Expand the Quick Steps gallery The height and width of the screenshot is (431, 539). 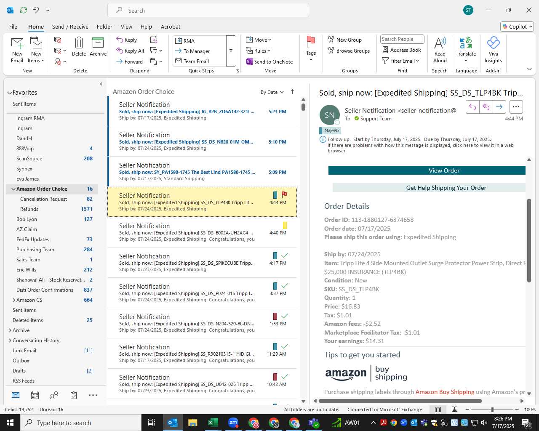click(x=231, y=51)
